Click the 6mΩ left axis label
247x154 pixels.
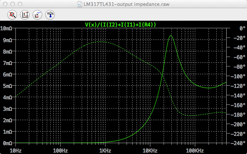click(7, 75)
